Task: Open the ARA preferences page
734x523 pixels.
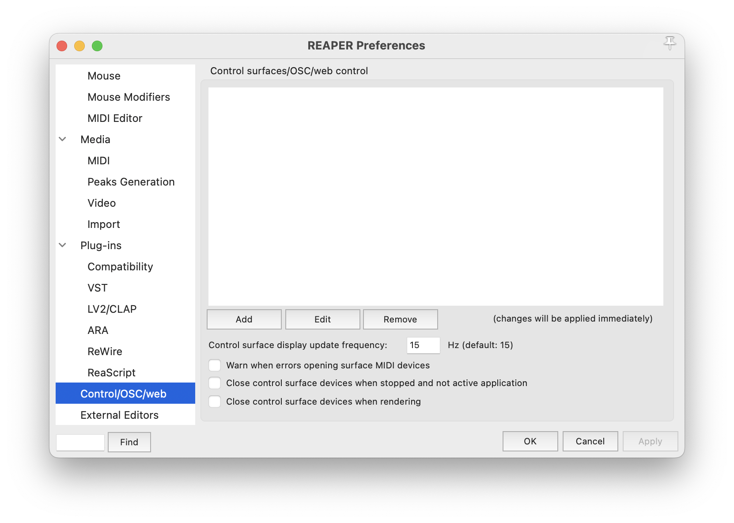Action: click(125, 330)
